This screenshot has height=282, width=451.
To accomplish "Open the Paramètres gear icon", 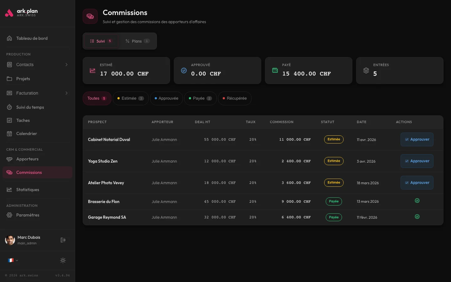I will click(10, 215).
